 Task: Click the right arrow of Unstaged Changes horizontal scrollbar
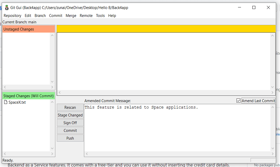(52, 87)
